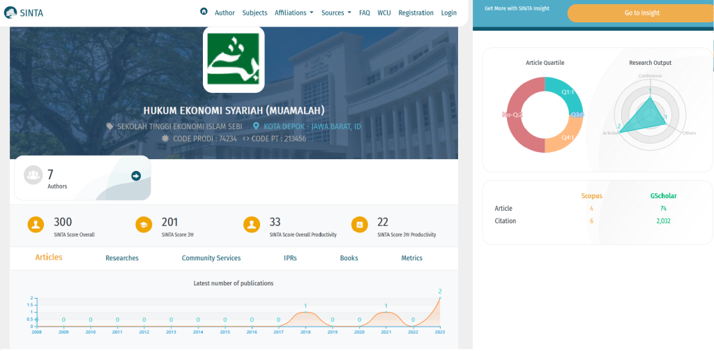Open the Books tab

point(349,258)
